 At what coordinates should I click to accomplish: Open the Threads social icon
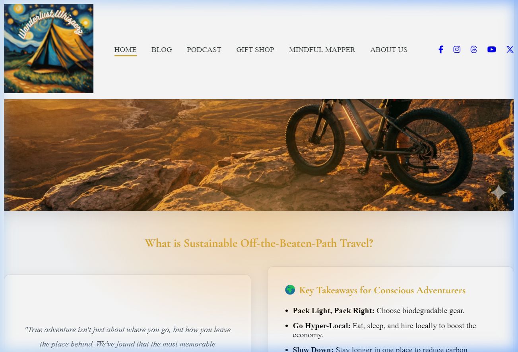pyautogui.click(x=473, y=50)
